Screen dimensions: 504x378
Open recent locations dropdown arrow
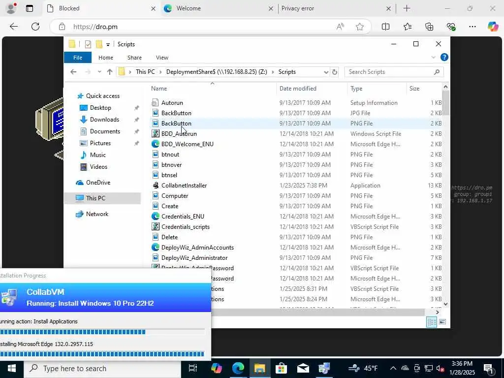coord(99,72)
